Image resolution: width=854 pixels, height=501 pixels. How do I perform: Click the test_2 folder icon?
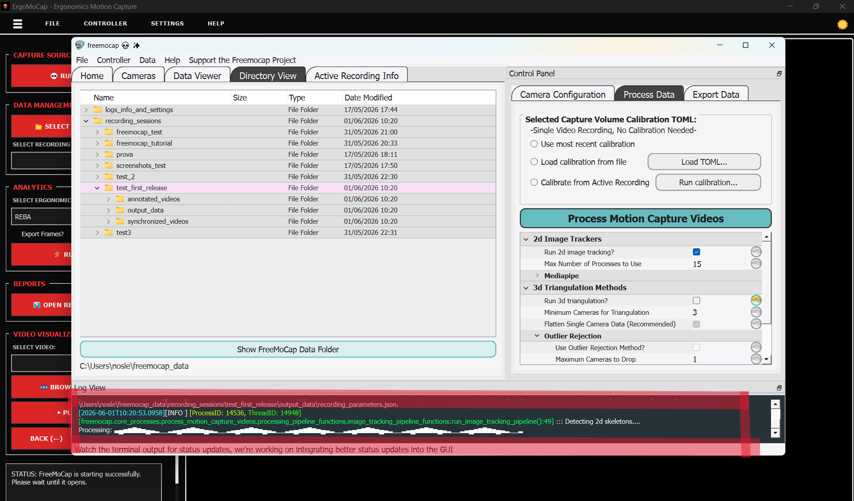click(x=109, y=176)
